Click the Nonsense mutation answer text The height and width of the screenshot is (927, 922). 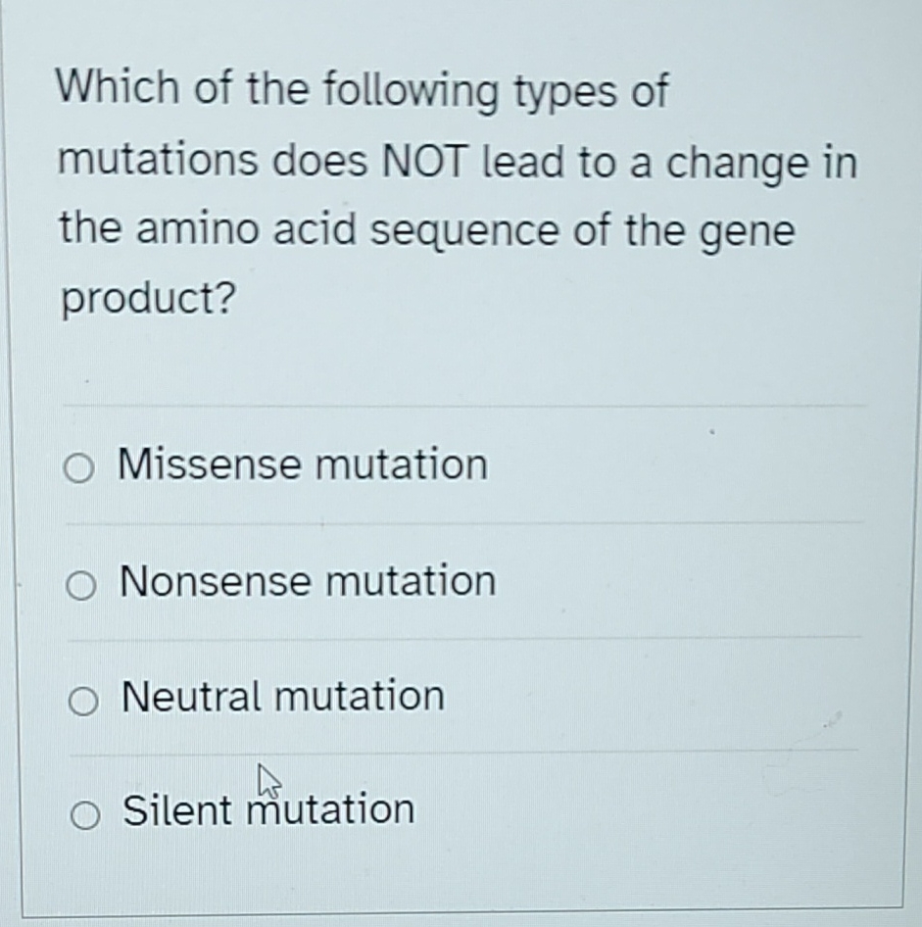pos(306,581)
